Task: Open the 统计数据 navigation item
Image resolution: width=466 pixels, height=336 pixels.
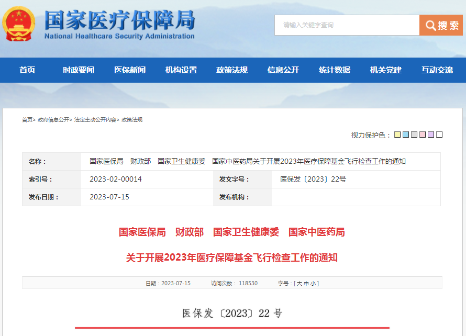Action: (x=335, y=70)
